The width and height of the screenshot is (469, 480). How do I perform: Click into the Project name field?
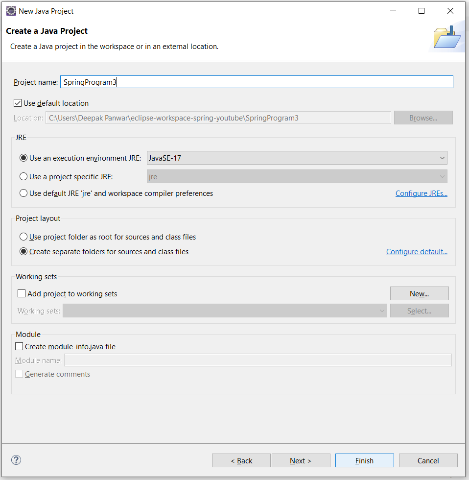click(x=257, y=82)
